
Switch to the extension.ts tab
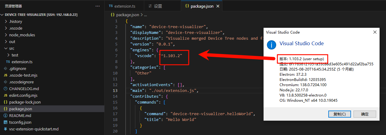point(125,6)
